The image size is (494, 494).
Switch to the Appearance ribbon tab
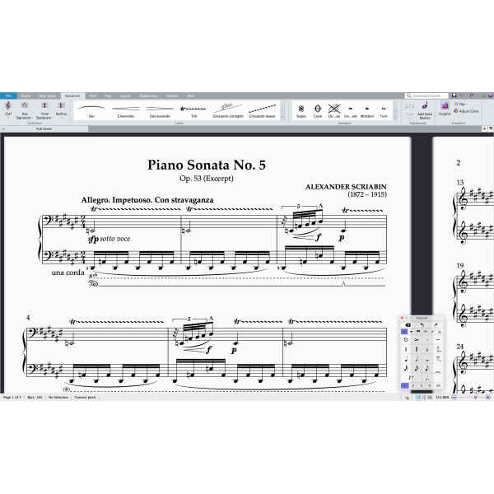click(148, 96)
